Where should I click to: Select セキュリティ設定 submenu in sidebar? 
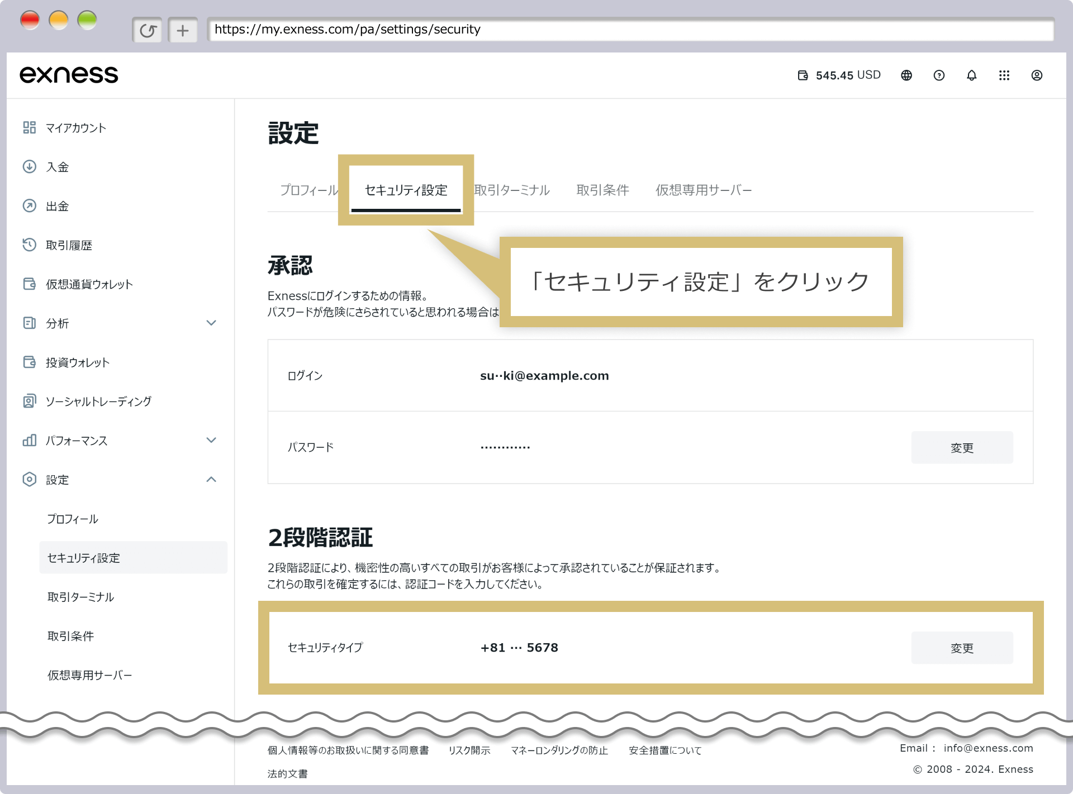click(x=133, y=557)
